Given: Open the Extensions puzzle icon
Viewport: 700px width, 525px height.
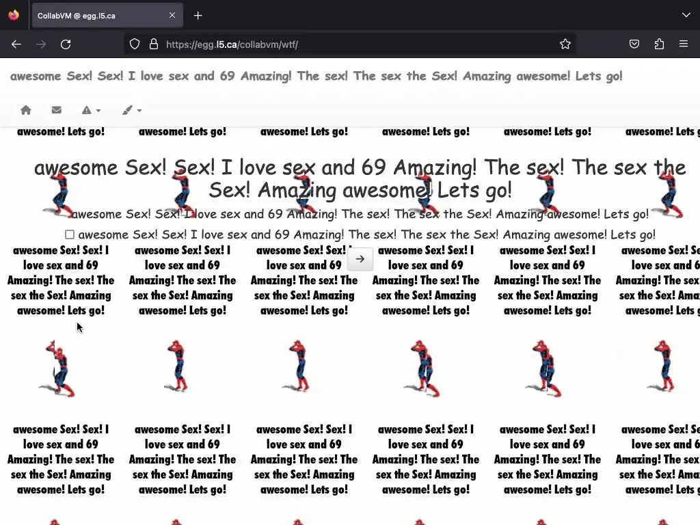Looking at the screenshot, I should [x=659, y=44].
